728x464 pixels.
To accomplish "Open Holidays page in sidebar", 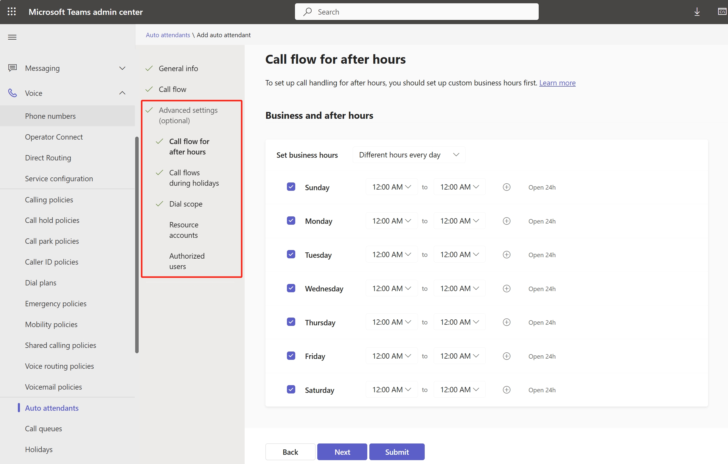I will coord(39,449).
